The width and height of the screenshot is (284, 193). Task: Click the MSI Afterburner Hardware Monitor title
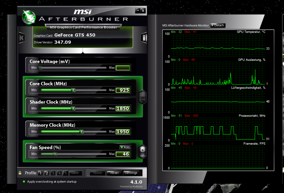pos(185,25)
